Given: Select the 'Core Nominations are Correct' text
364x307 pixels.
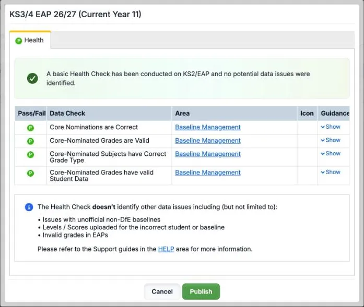Looking at the screenshot, I should [94, 127].
